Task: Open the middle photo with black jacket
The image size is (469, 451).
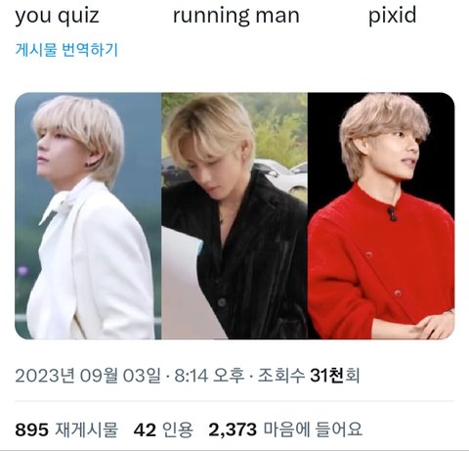Action: pos(234,216)
